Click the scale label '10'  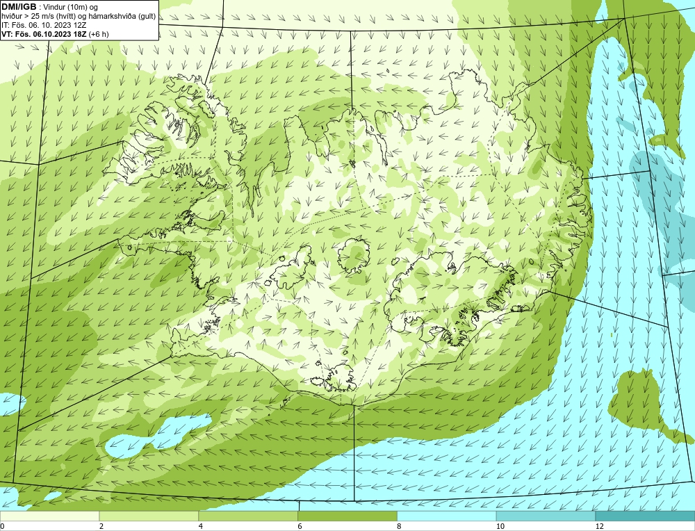pyautogui.click(x=500, y=526)
